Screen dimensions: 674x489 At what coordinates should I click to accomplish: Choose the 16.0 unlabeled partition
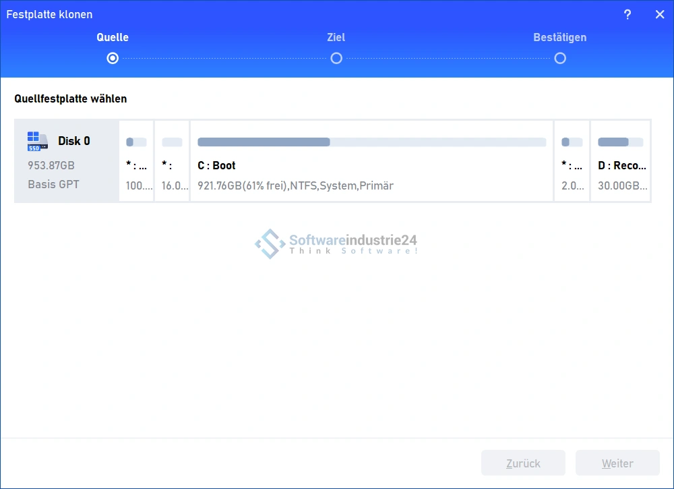tap(173, 165)
